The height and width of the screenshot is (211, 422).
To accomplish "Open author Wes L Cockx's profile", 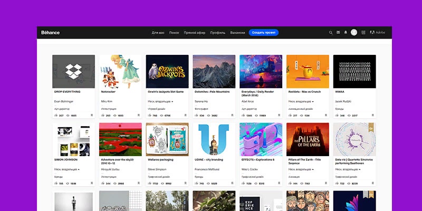I will click(x=250, y=169).
